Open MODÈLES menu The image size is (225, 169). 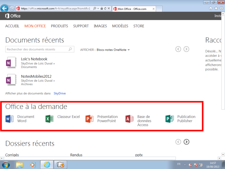(120, 26)
